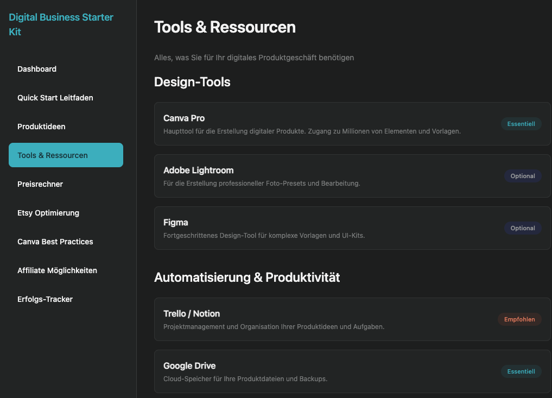The height and width of the screenshot is (398, 552).
Task: Click the Optional badge next to Figma
Action: pos(523,228)
